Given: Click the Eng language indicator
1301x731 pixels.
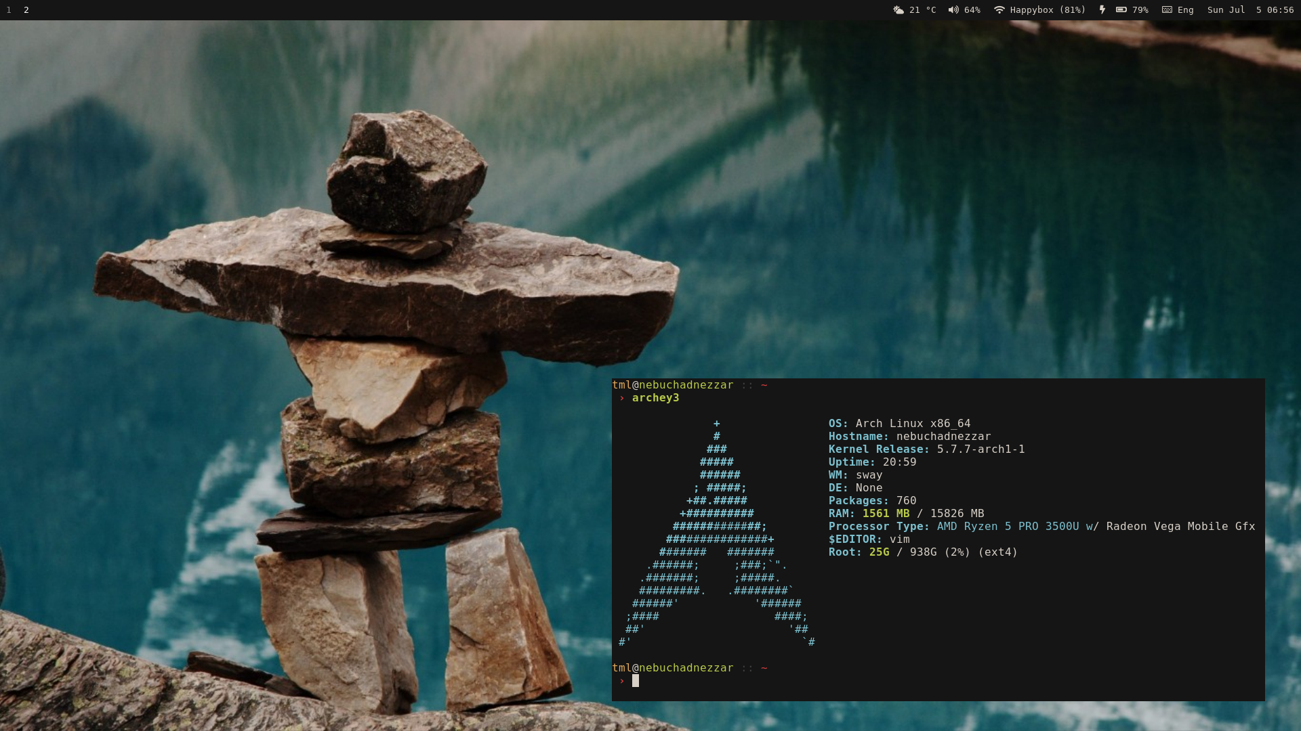Looking at the screenshot, I should tap(1185, 10).
